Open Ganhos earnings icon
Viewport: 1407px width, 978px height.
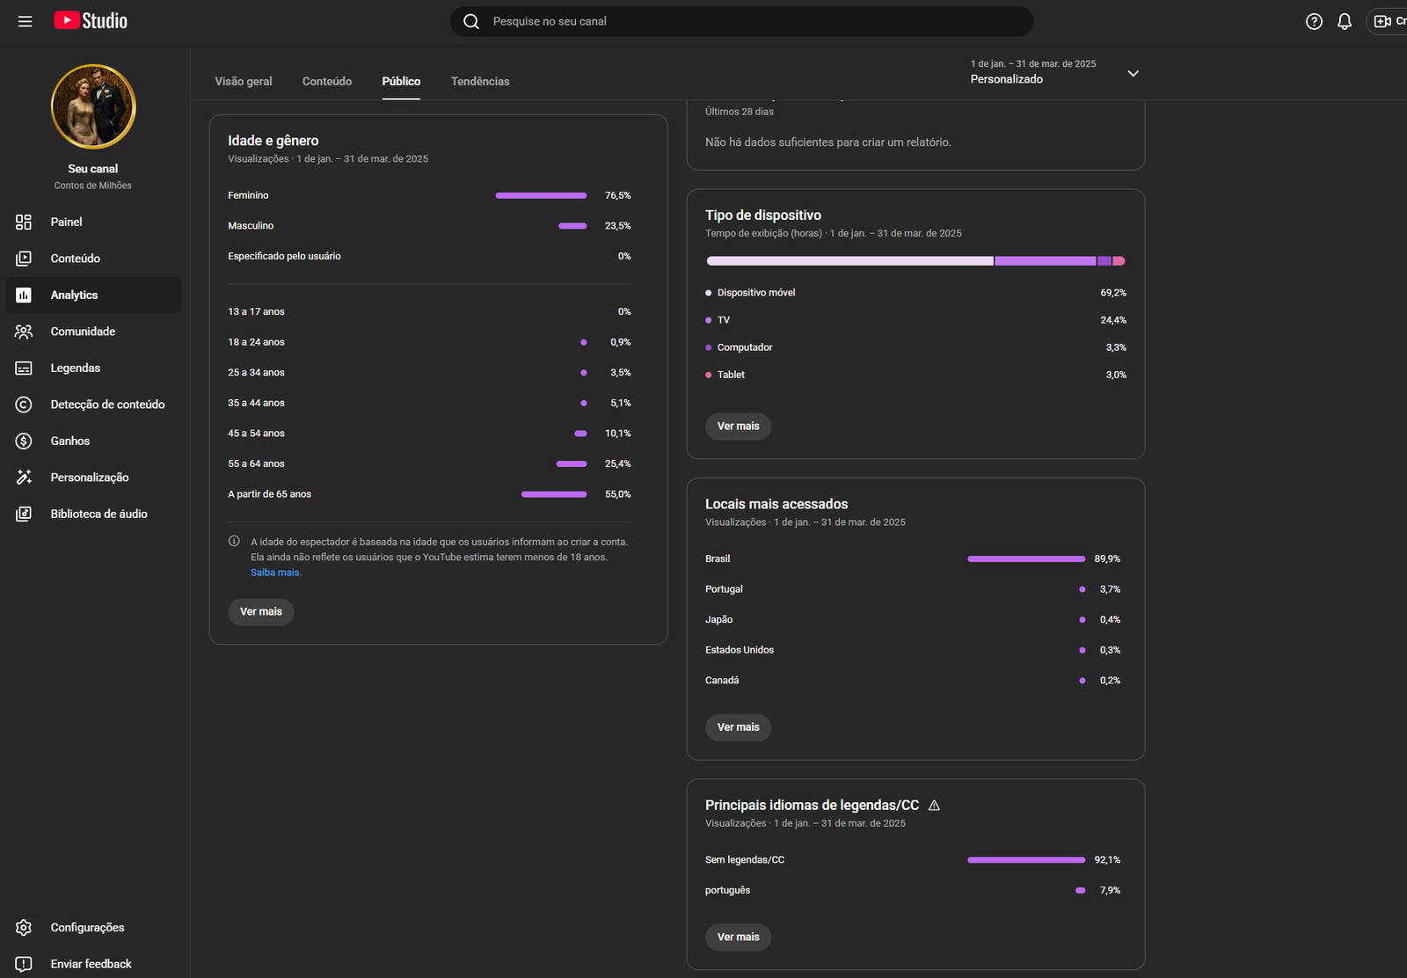pos(24,441)
